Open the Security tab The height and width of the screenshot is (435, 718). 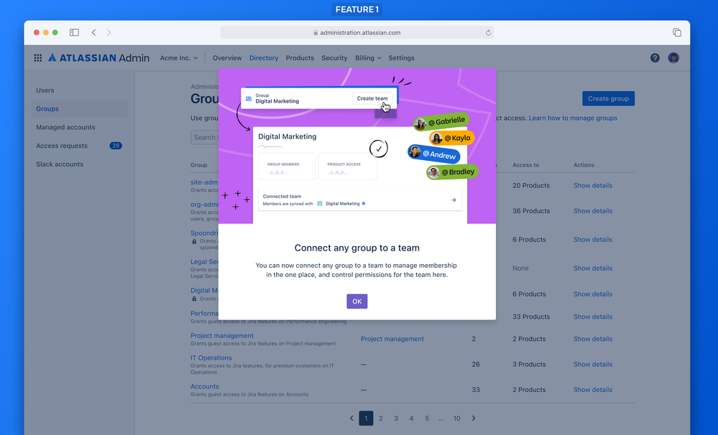(334, 58)
